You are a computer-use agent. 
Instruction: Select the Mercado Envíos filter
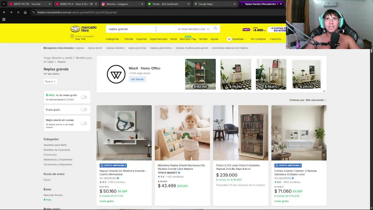pos(53,195)
